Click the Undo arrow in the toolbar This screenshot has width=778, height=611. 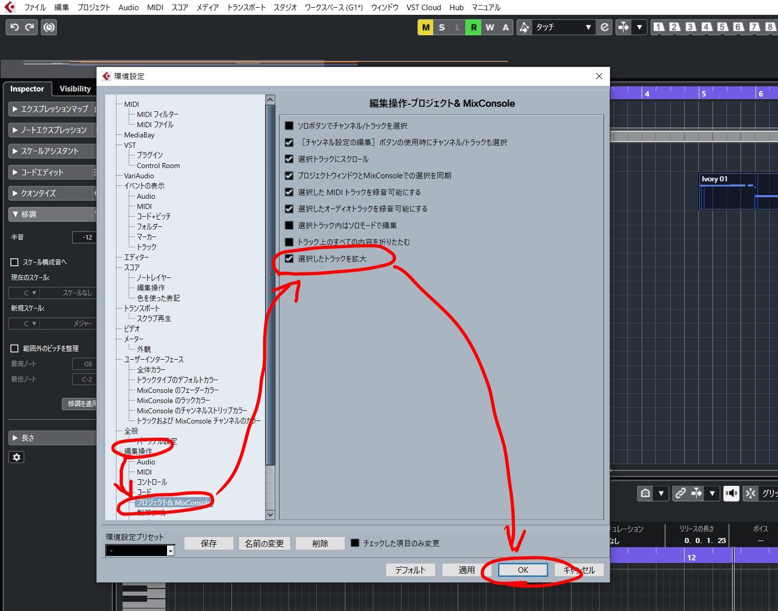click(x=14, y=27)
